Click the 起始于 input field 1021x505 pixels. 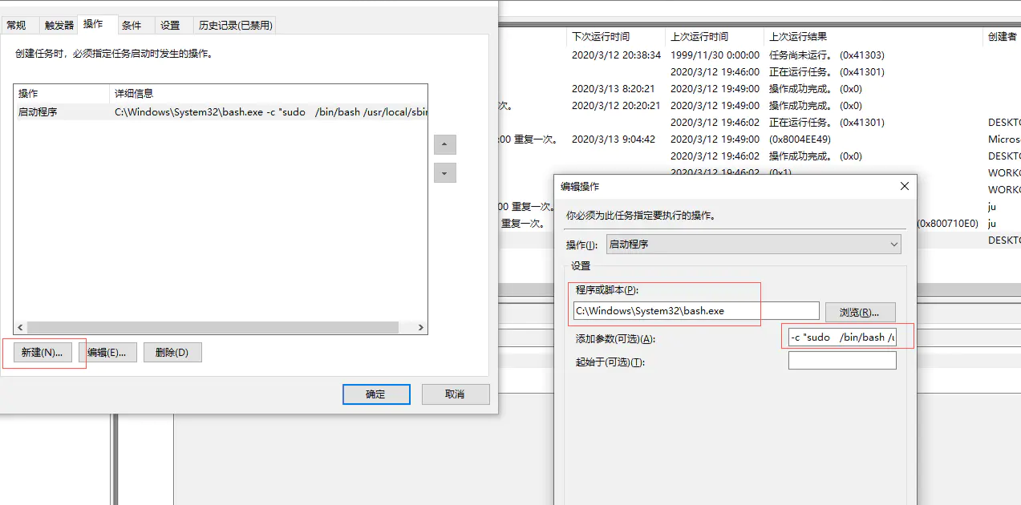pyautogui.click(x=842, y=361)
